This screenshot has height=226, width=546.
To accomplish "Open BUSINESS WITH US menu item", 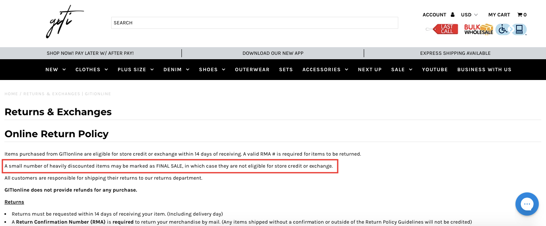I will pyautogui.click(x=484, y=70).
